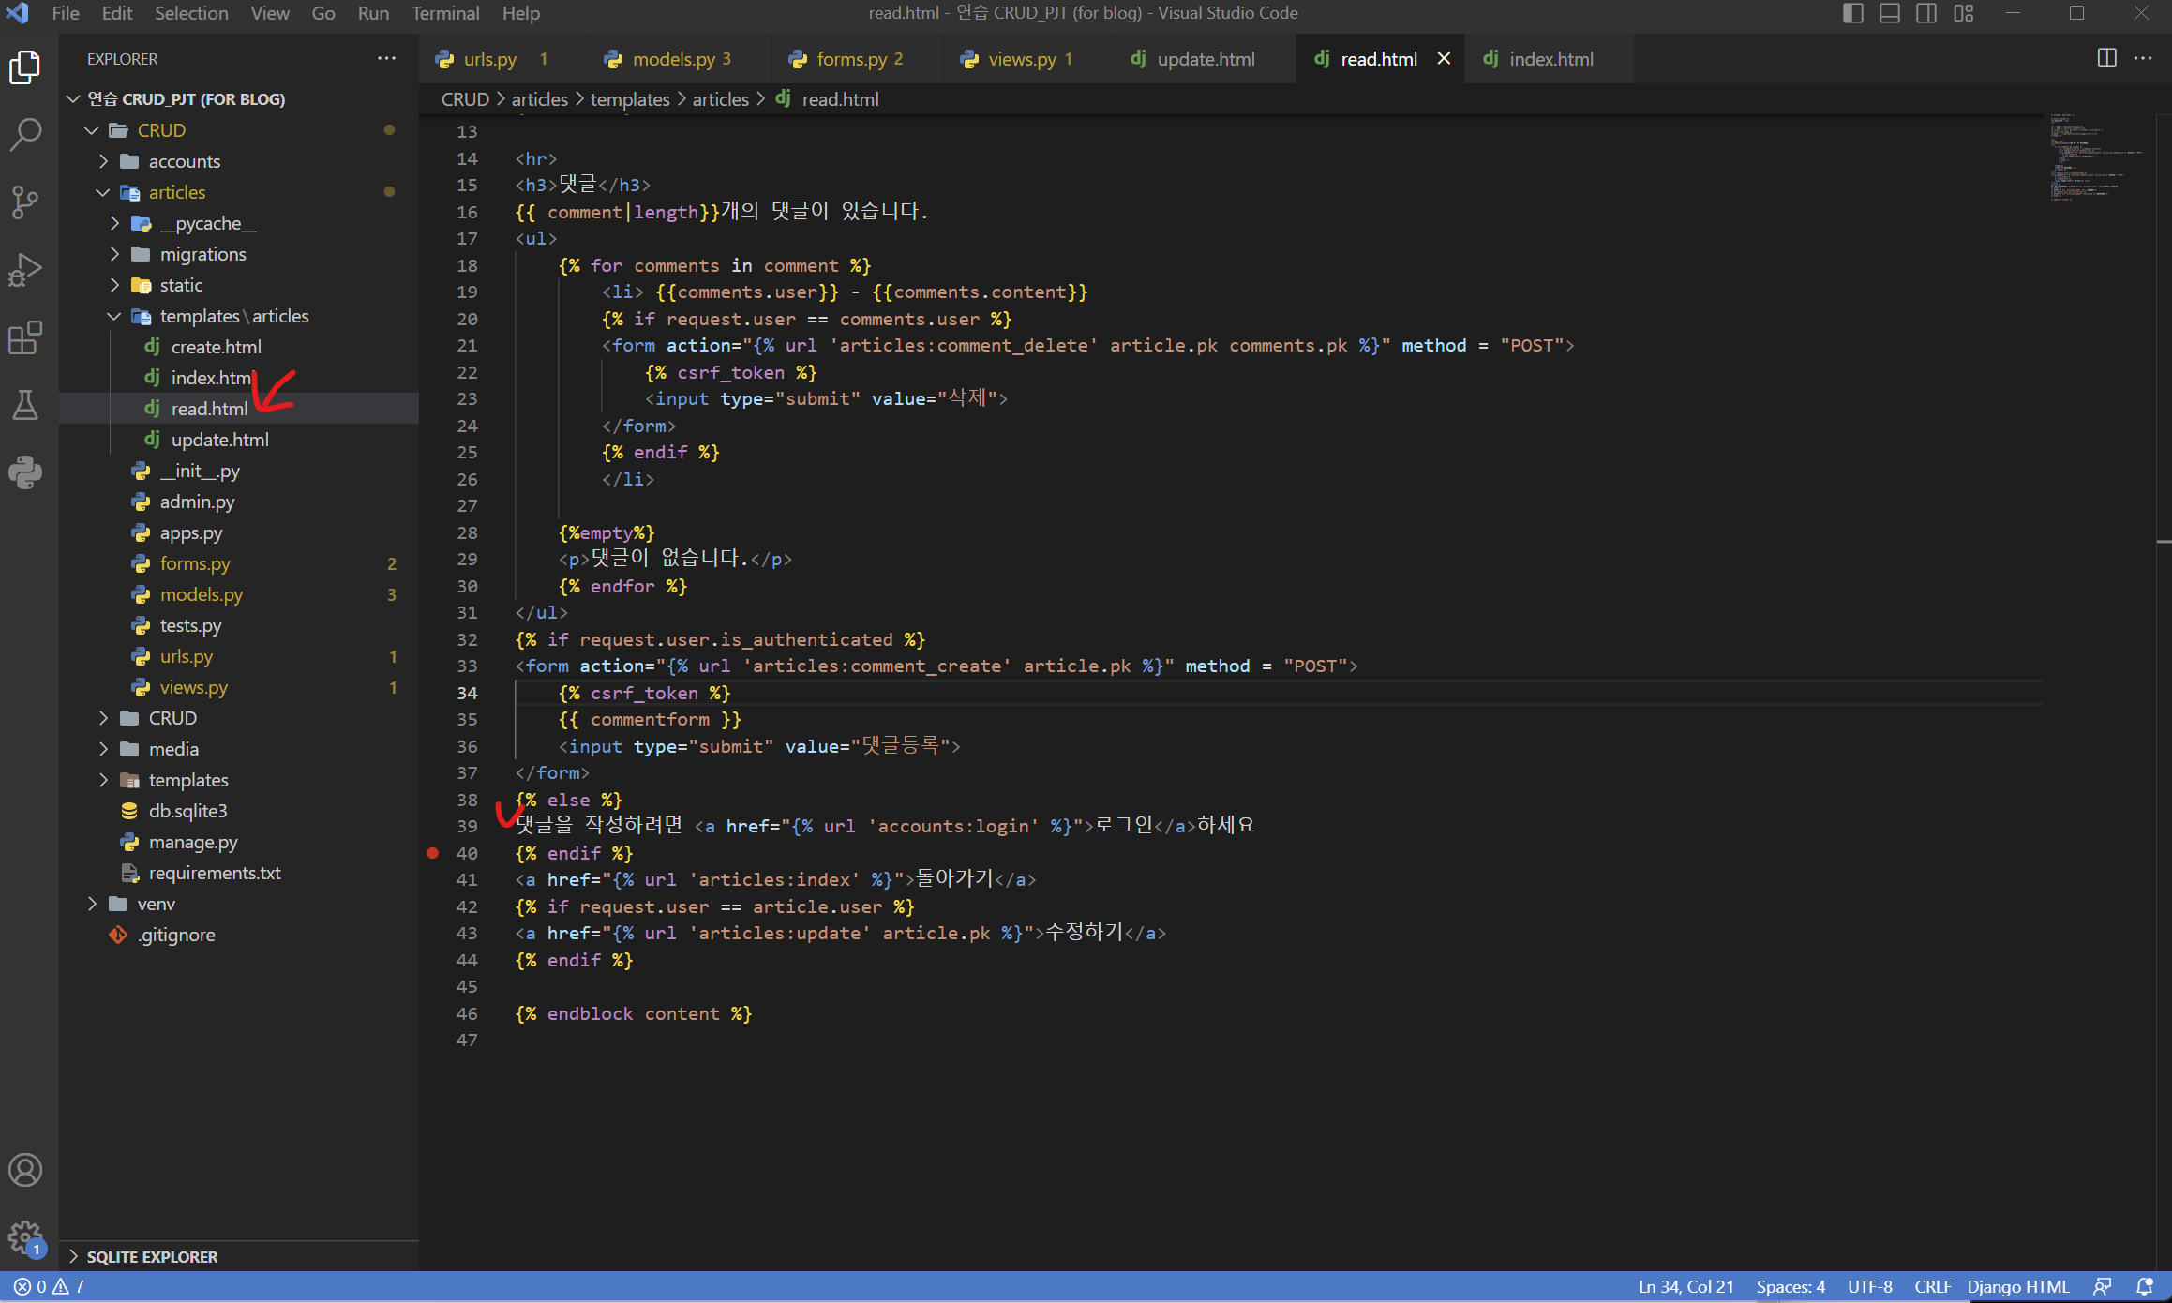2172x1303 pixels.
Task: Click Django HTML language mode
Action: tap(2017, 1286)
